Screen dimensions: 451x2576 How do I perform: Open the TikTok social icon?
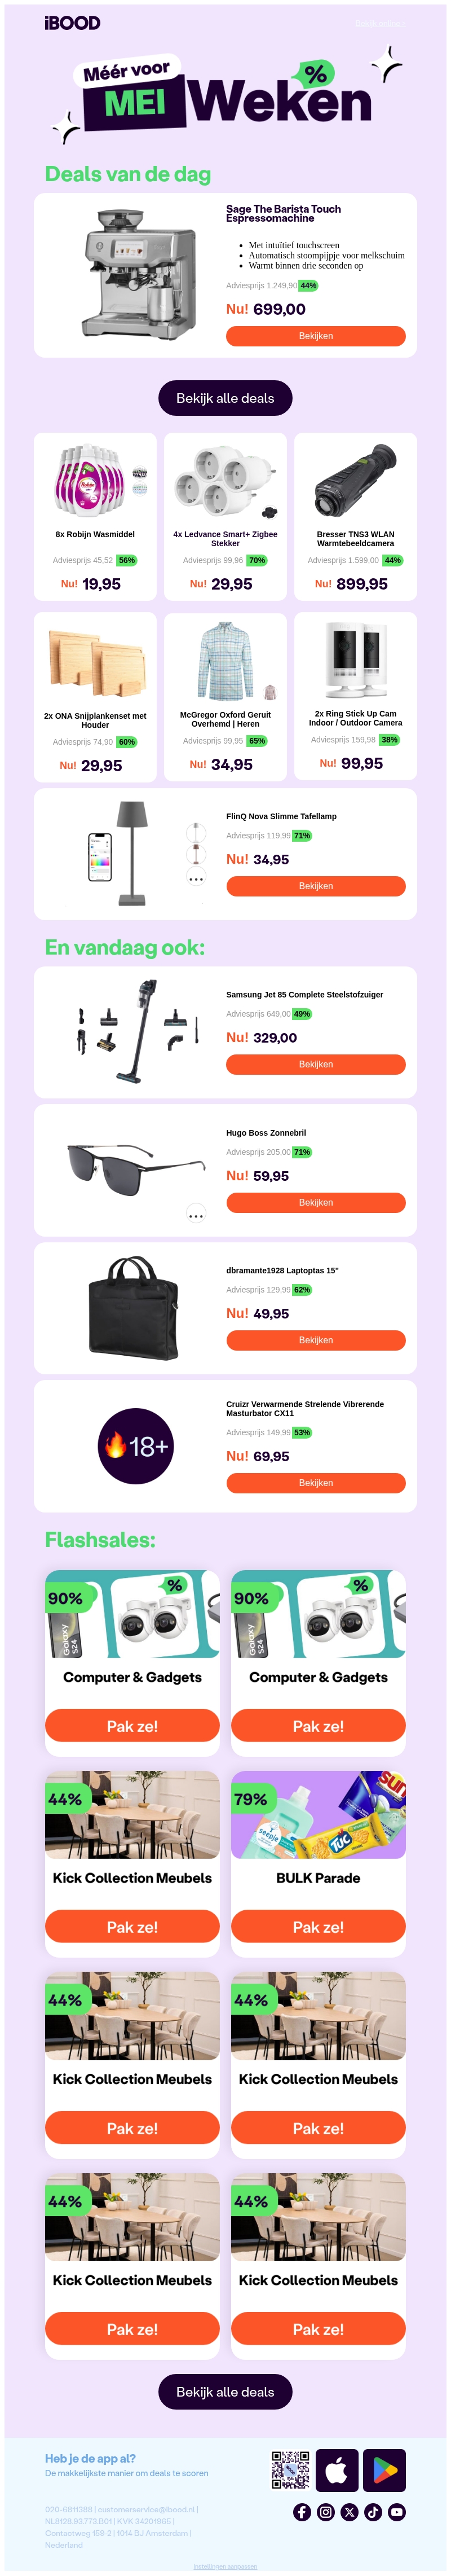click(373, 2511)
